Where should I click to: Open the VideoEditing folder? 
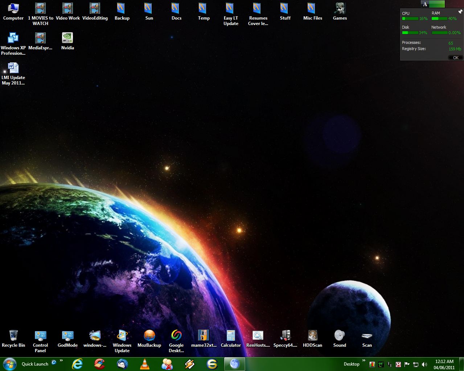[95, 12]
